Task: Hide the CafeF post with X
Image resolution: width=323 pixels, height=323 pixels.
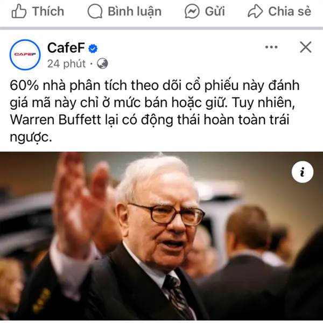Action: click(305, 47)
